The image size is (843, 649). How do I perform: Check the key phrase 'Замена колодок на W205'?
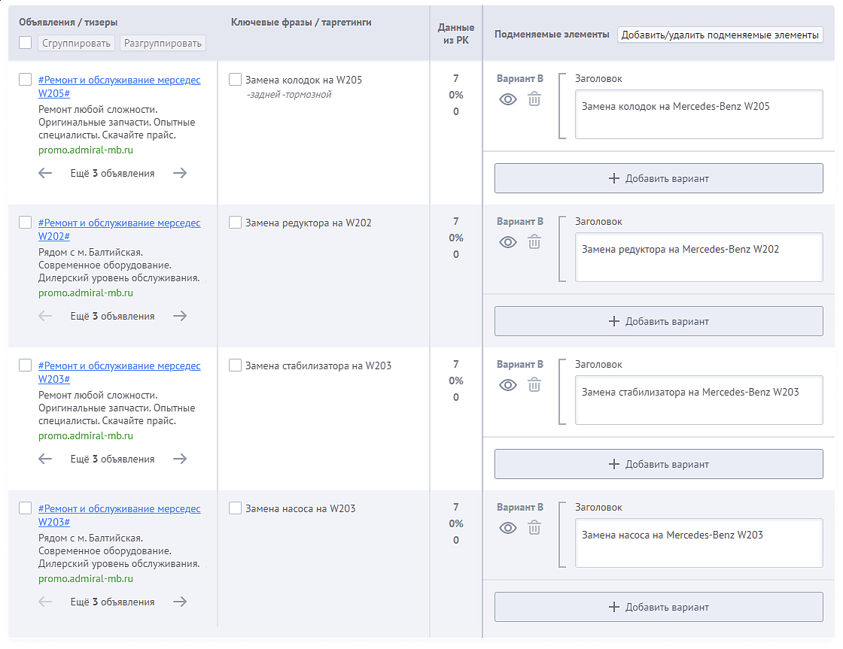pos(235,80)
